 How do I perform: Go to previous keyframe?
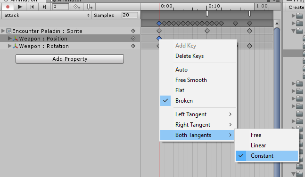pos(32,7)
